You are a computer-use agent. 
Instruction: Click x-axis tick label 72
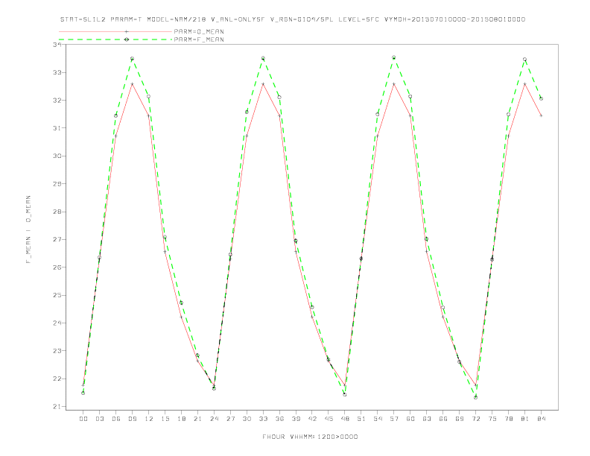pyautogui.click(x=476, y=419)
